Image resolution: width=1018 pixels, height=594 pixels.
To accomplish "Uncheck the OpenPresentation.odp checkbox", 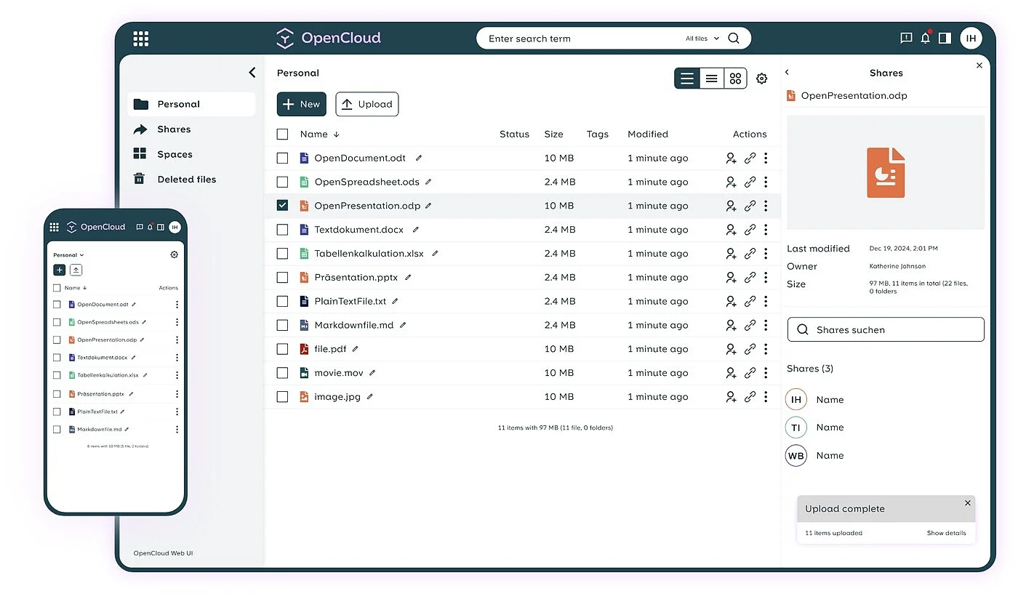I will pyautogui.click(x=282, y=206).
